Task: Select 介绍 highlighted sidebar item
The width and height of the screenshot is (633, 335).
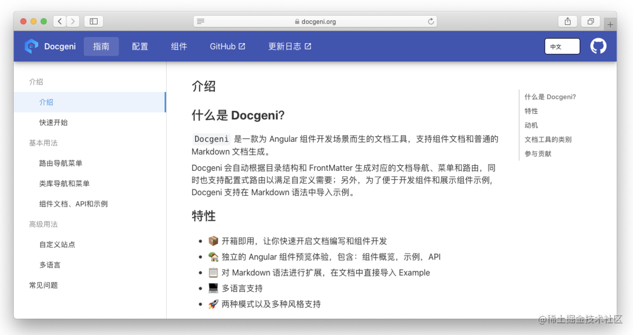Action: (x=90, y=102)
